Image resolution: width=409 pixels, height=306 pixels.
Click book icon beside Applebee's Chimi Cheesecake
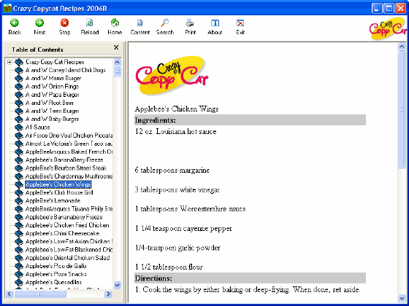(19, 233)
